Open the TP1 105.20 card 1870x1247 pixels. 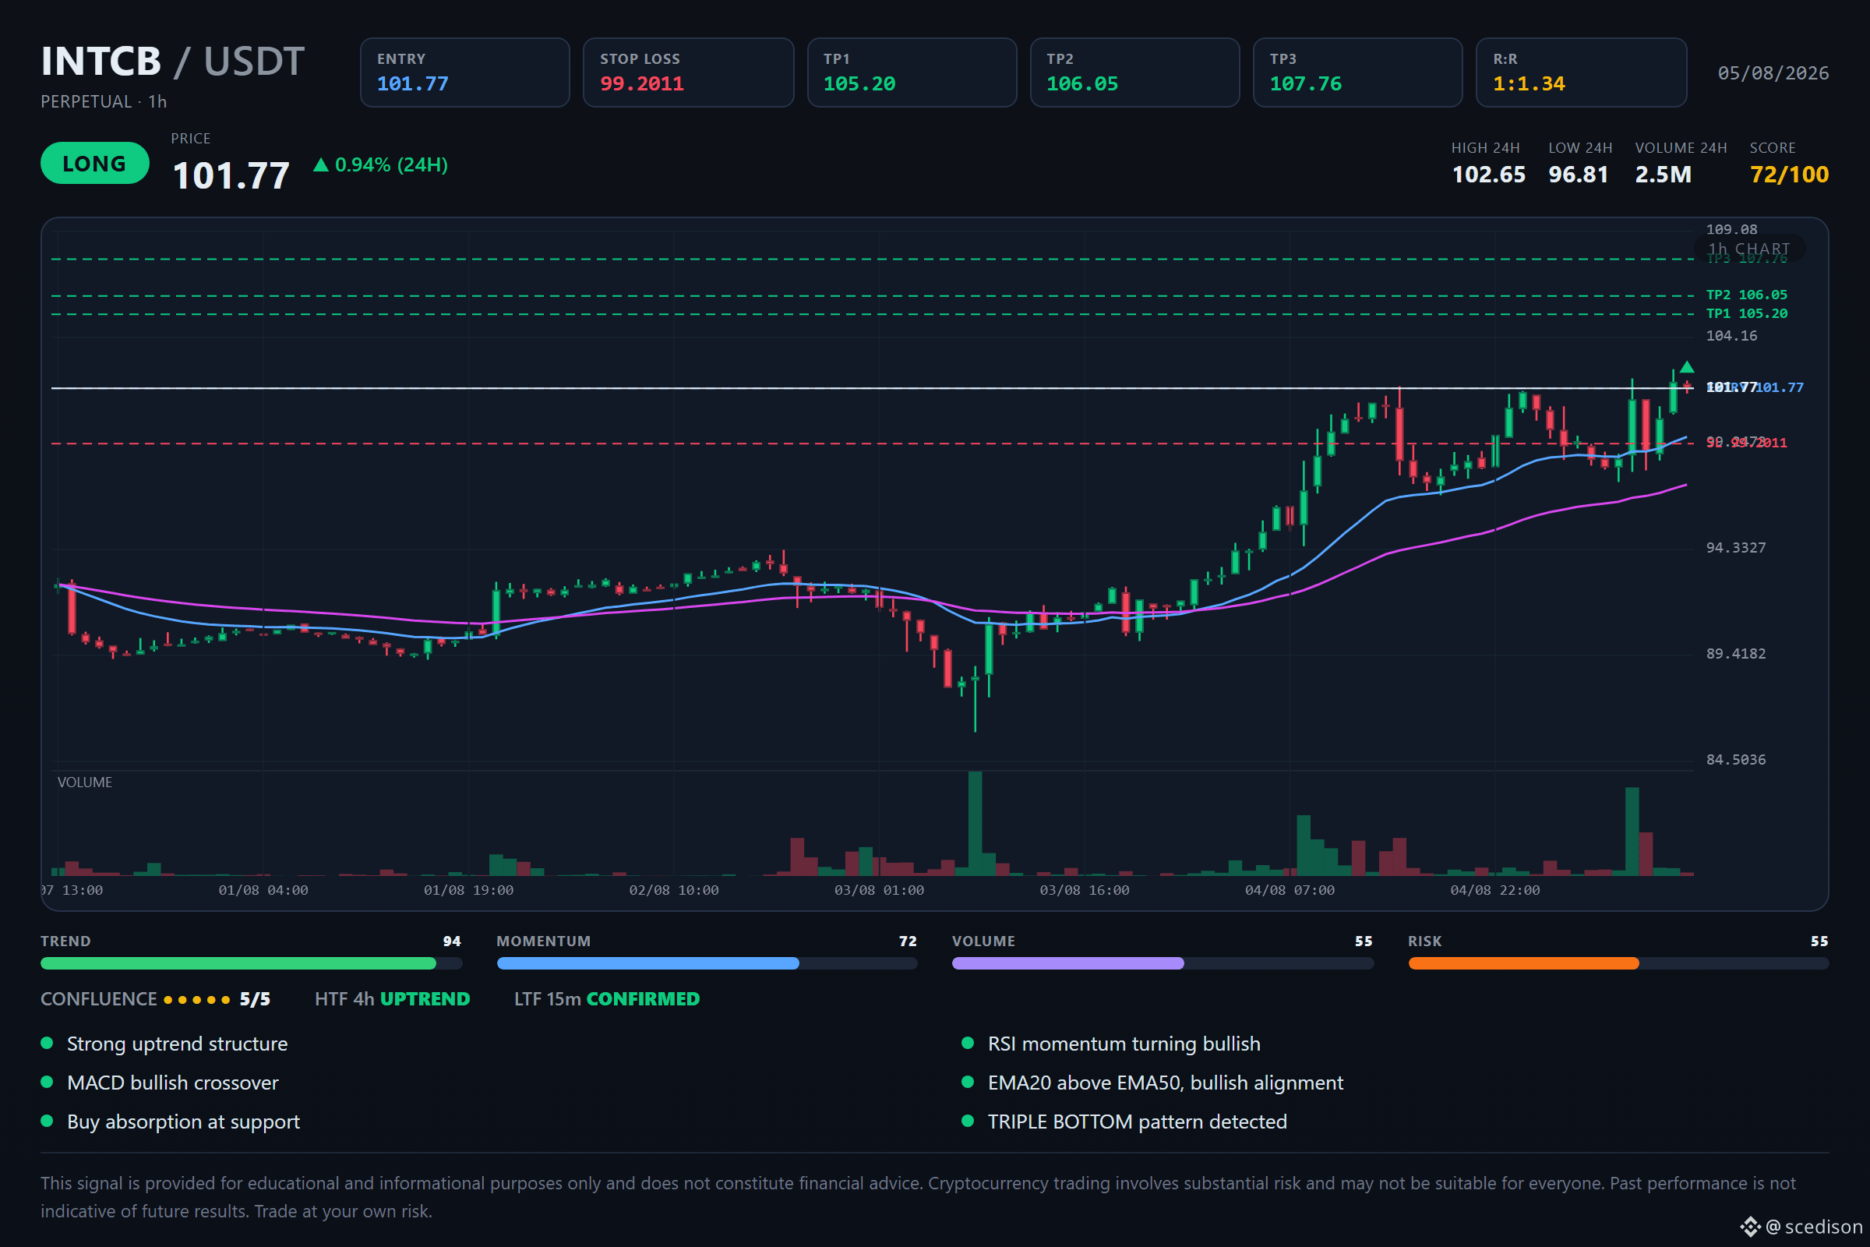[911, 72]
